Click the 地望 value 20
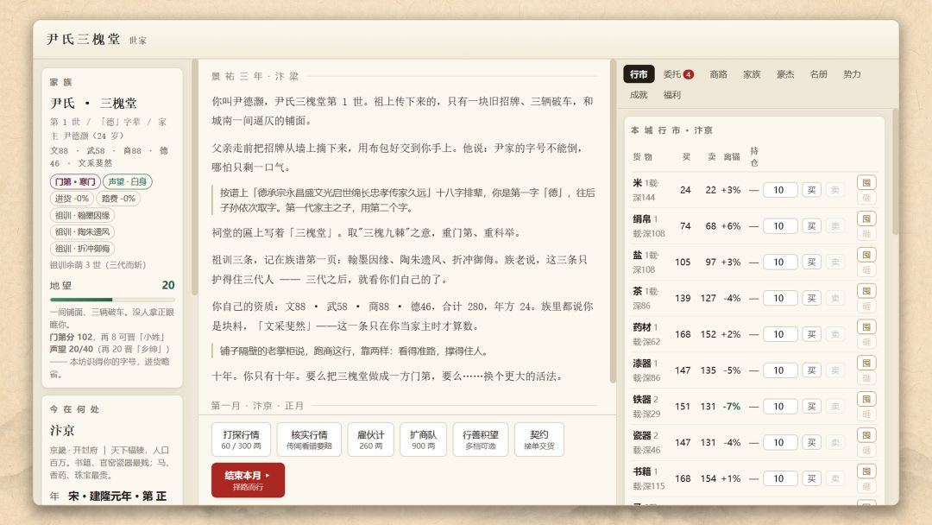932x525 pixels. click(168, 286)
